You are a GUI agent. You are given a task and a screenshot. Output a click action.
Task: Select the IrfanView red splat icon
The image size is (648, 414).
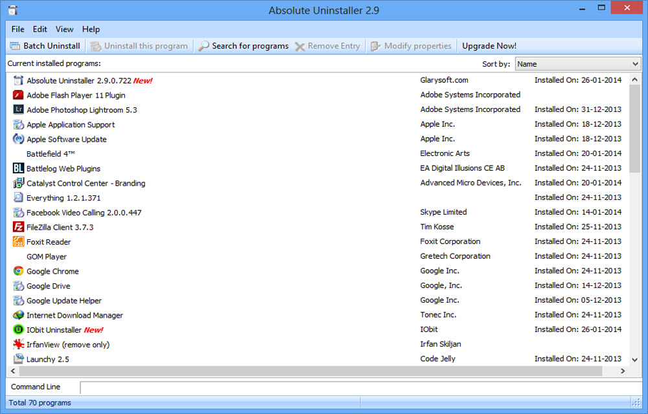point(18,344)
